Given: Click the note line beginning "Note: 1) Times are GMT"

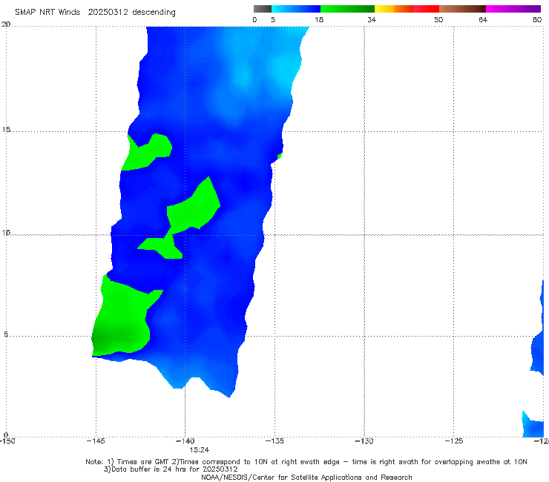Looking at the screenshot, I should coord(306,462).
